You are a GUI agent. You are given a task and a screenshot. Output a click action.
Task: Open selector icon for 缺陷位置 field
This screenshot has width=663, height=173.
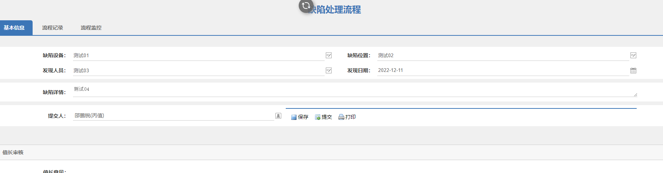click(x=633, y=55)
